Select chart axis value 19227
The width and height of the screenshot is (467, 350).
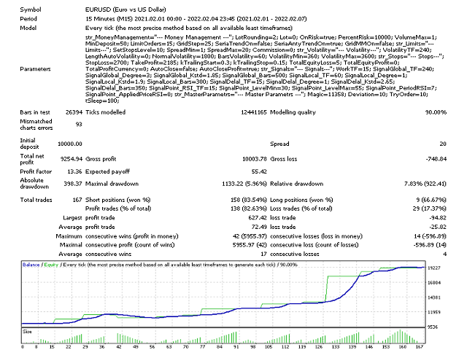coord(434,268)
